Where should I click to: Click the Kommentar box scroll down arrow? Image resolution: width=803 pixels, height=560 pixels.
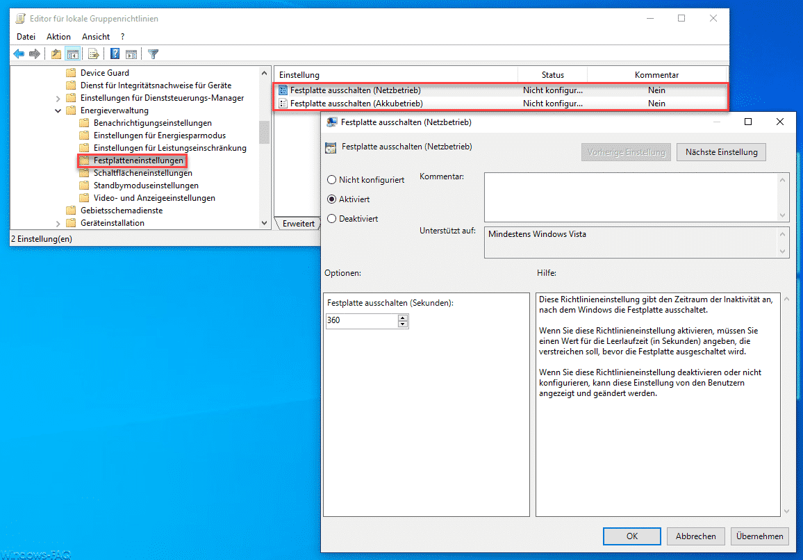pos(783,215)
